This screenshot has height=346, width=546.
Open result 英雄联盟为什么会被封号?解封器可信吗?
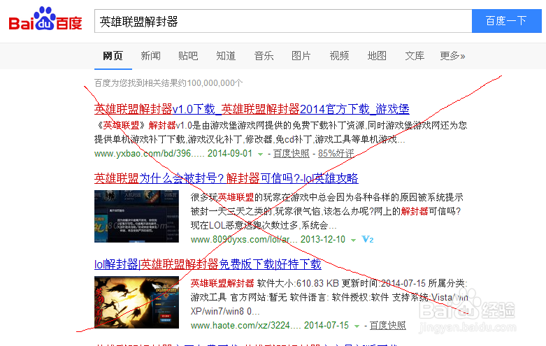pos(227,178)
